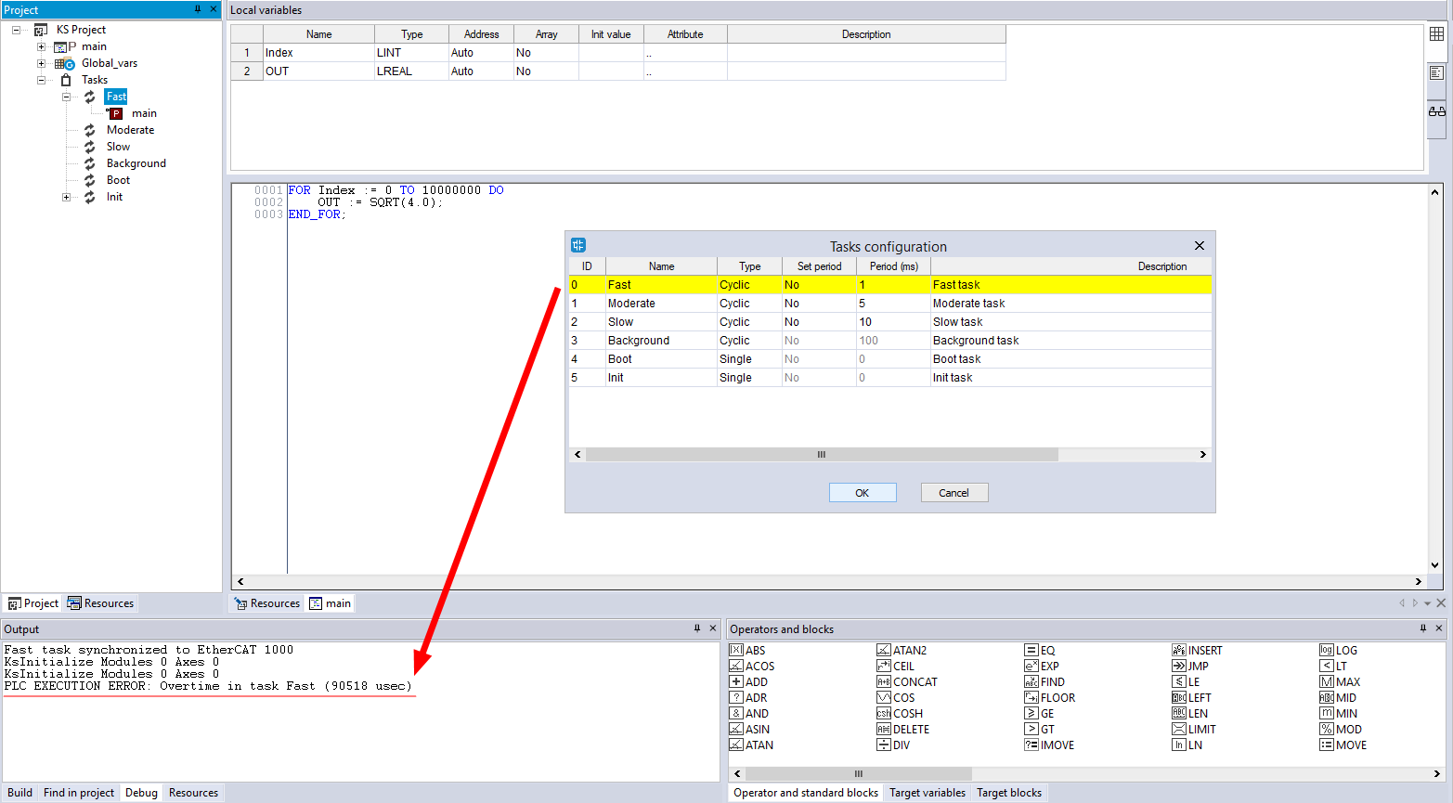Click the cyclic arrows icon beside Slow

[90, 147]
